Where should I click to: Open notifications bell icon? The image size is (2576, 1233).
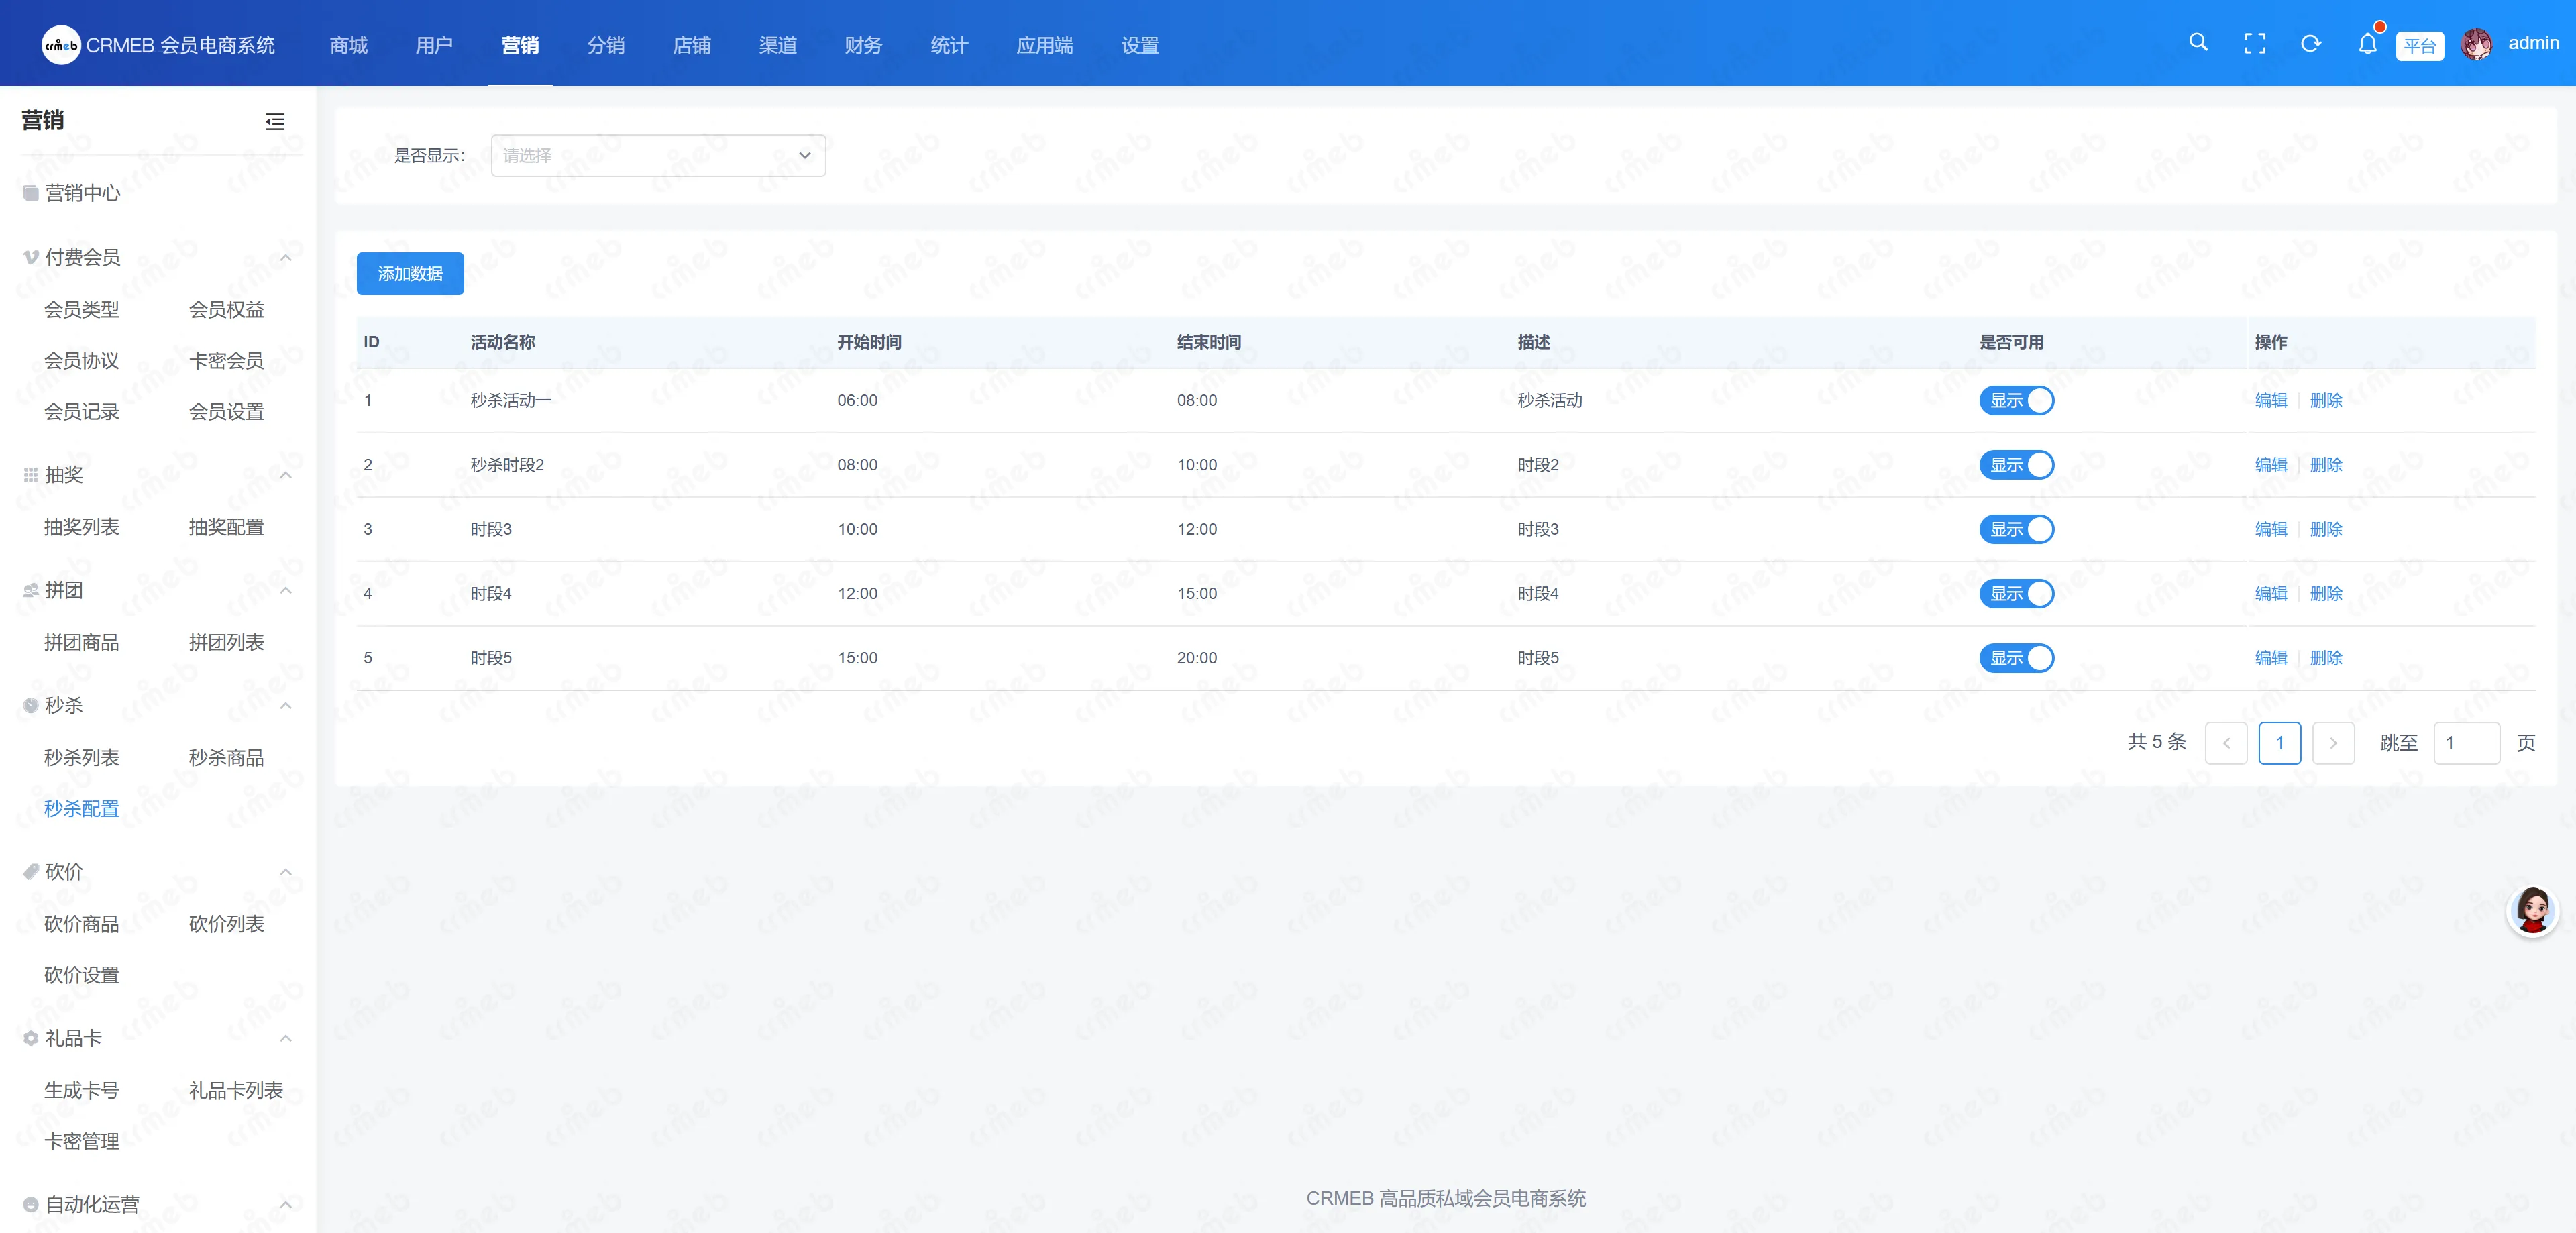click(2367, 43)
